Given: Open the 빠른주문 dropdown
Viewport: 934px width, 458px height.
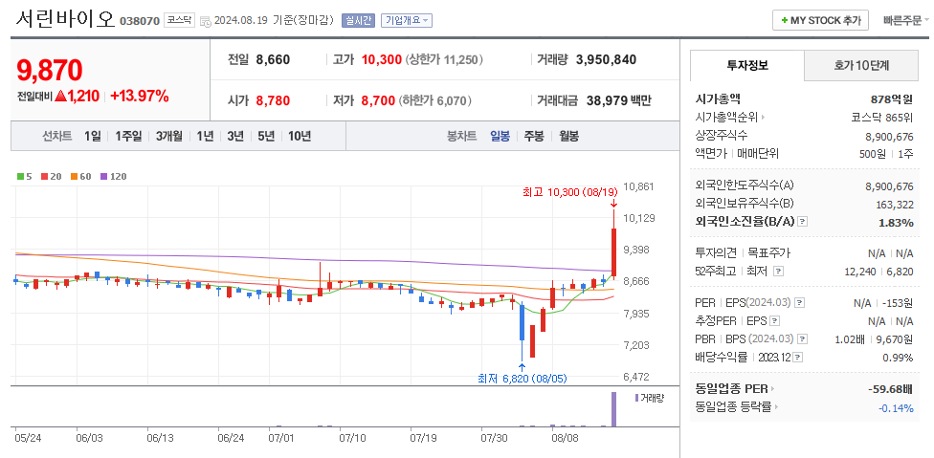Looking at the screenshot, I should (905, 20).
